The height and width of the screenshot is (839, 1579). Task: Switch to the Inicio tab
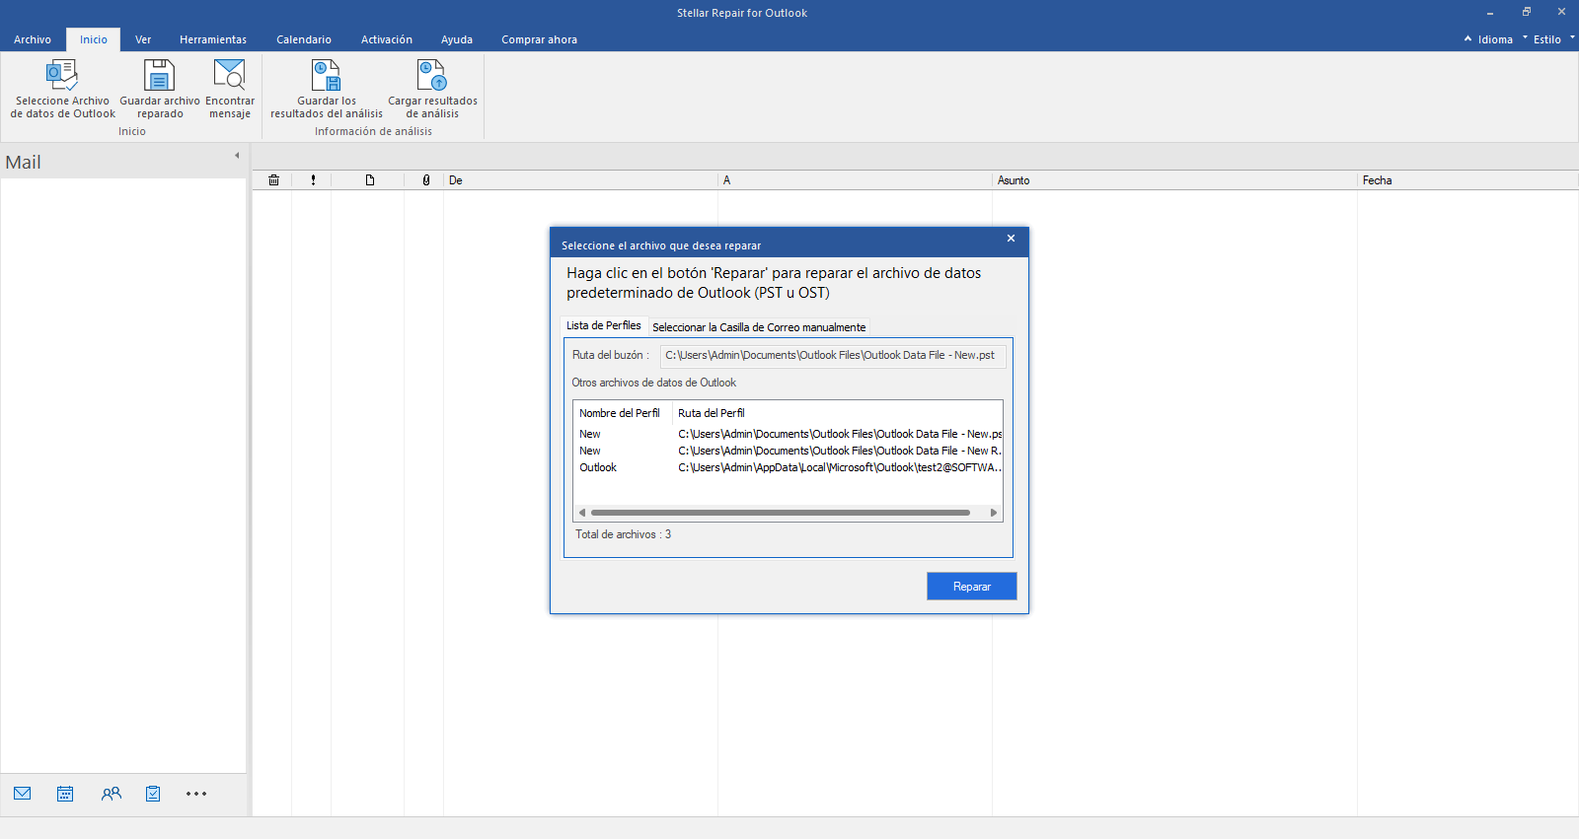pos(94,39)
